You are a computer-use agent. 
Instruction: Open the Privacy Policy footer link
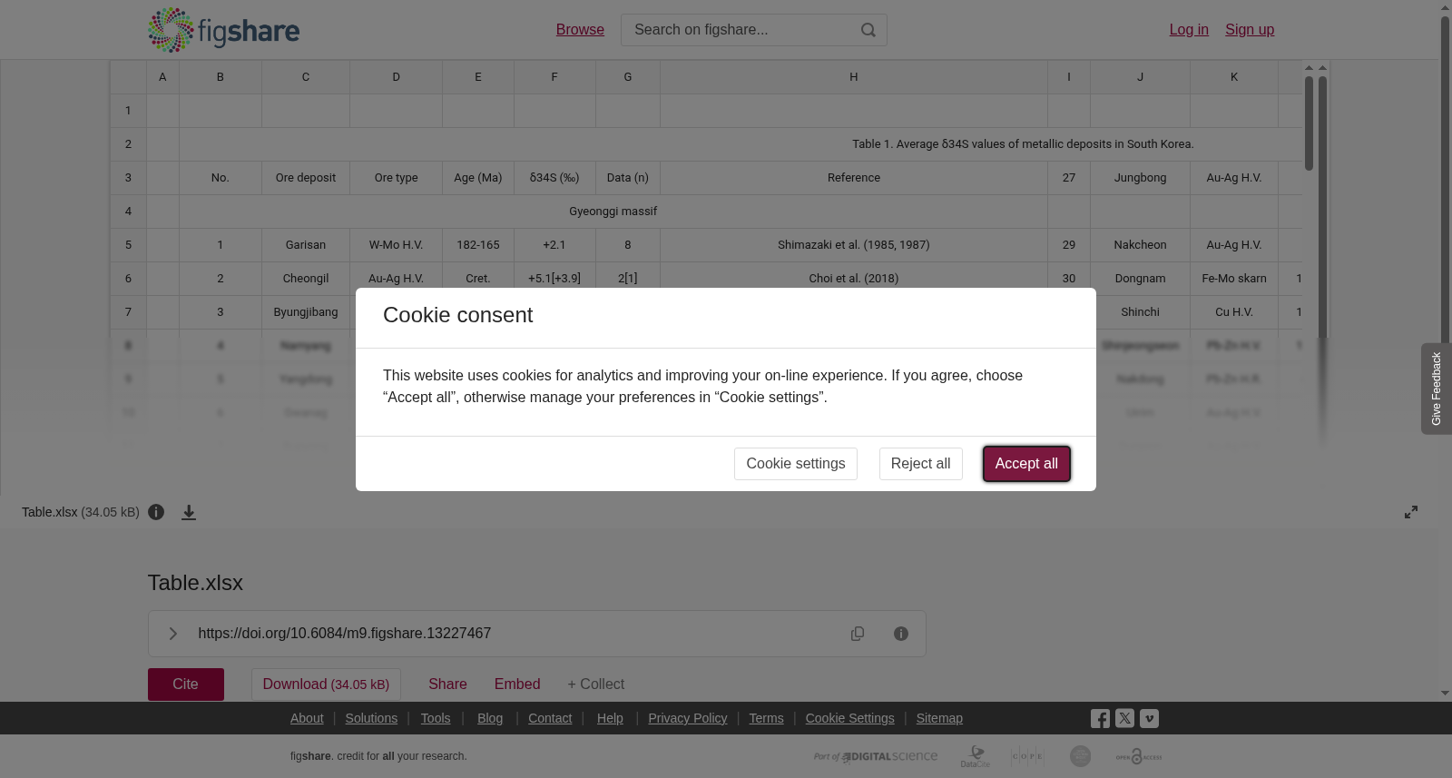coord(688,718)
